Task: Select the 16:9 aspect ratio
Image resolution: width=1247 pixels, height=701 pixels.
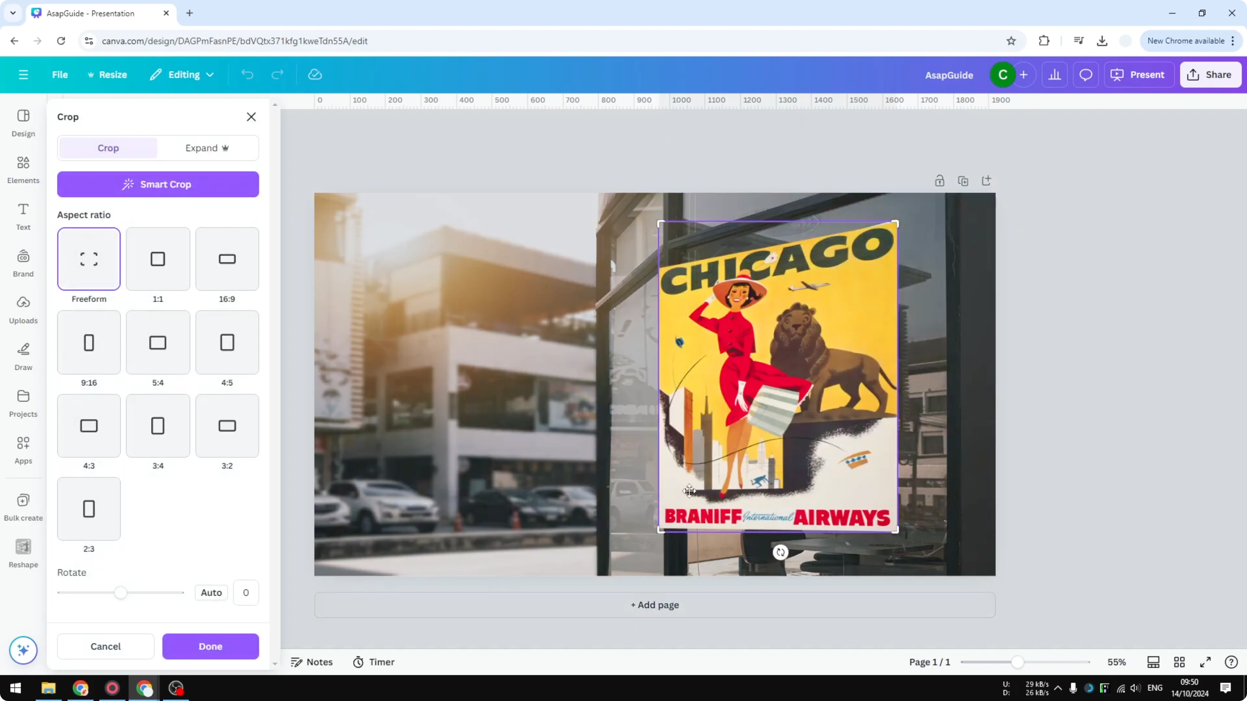Action: [227, 259]
